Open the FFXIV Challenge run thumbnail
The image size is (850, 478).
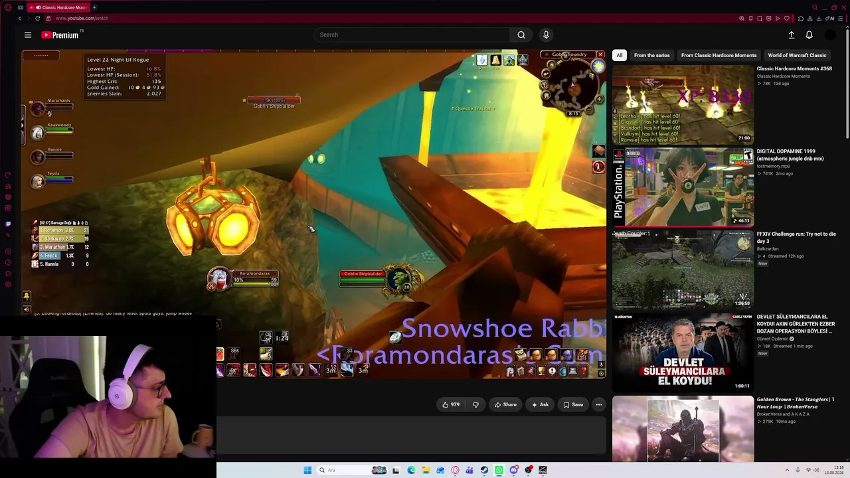tap(683, 270)
